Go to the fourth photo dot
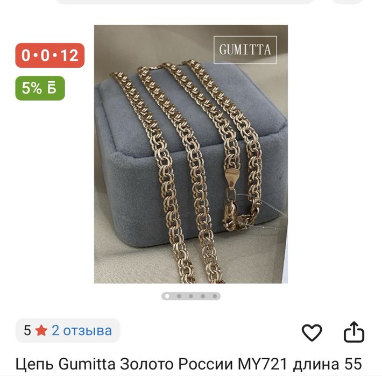 [203, 296]
